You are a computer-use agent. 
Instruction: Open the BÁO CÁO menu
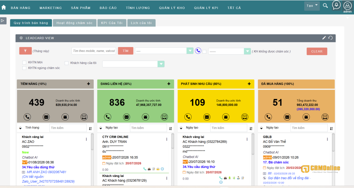click(x=108, y=8)
